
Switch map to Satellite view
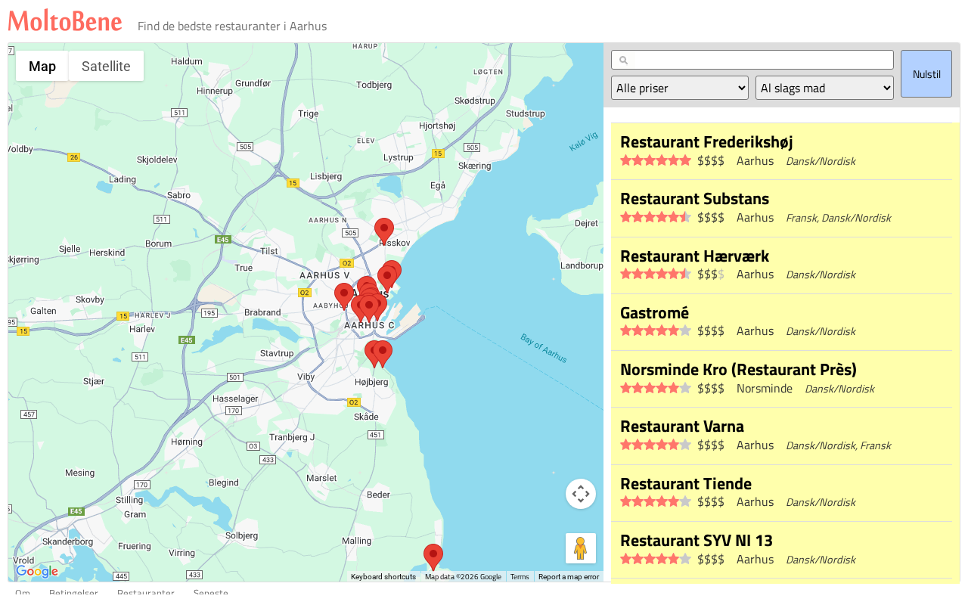point(106,66)
